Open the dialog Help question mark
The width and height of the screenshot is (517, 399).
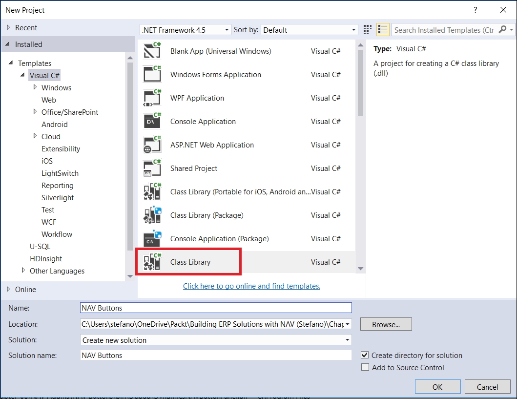pyautogui.click(x=475, y=10)
